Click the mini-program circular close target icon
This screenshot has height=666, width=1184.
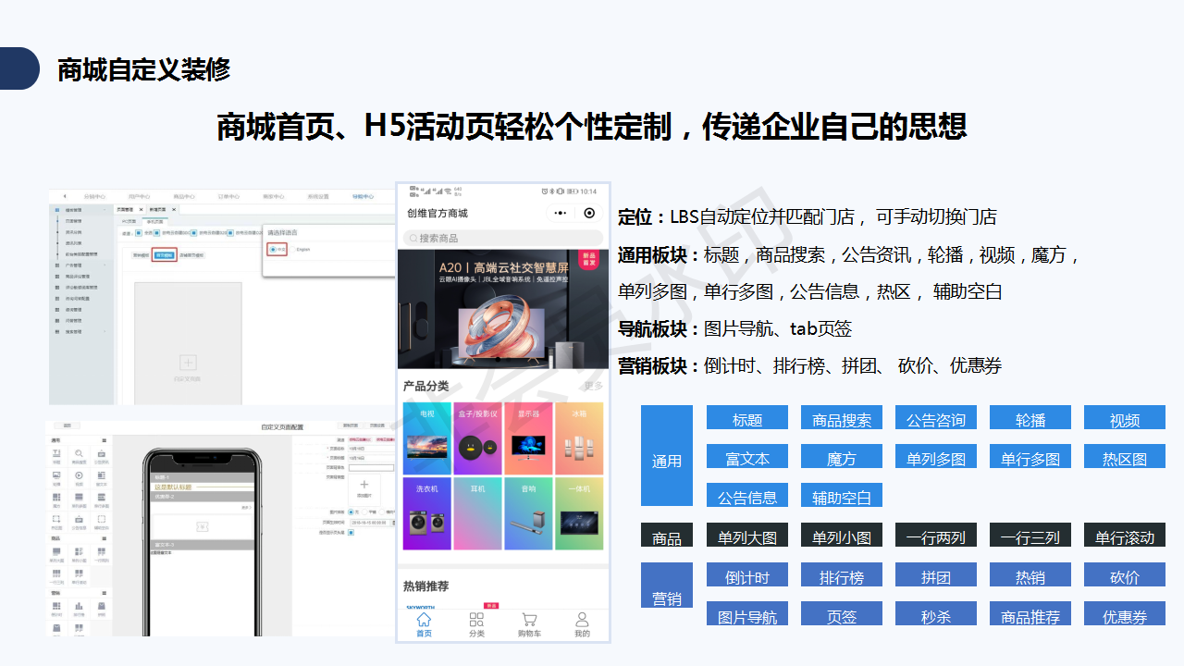tap(589, 213)
